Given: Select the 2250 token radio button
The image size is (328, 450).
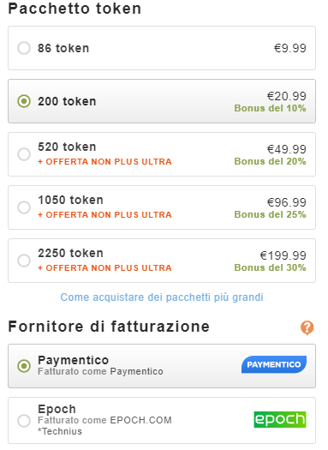Looking at the screenshot, I should click(24, 261).
